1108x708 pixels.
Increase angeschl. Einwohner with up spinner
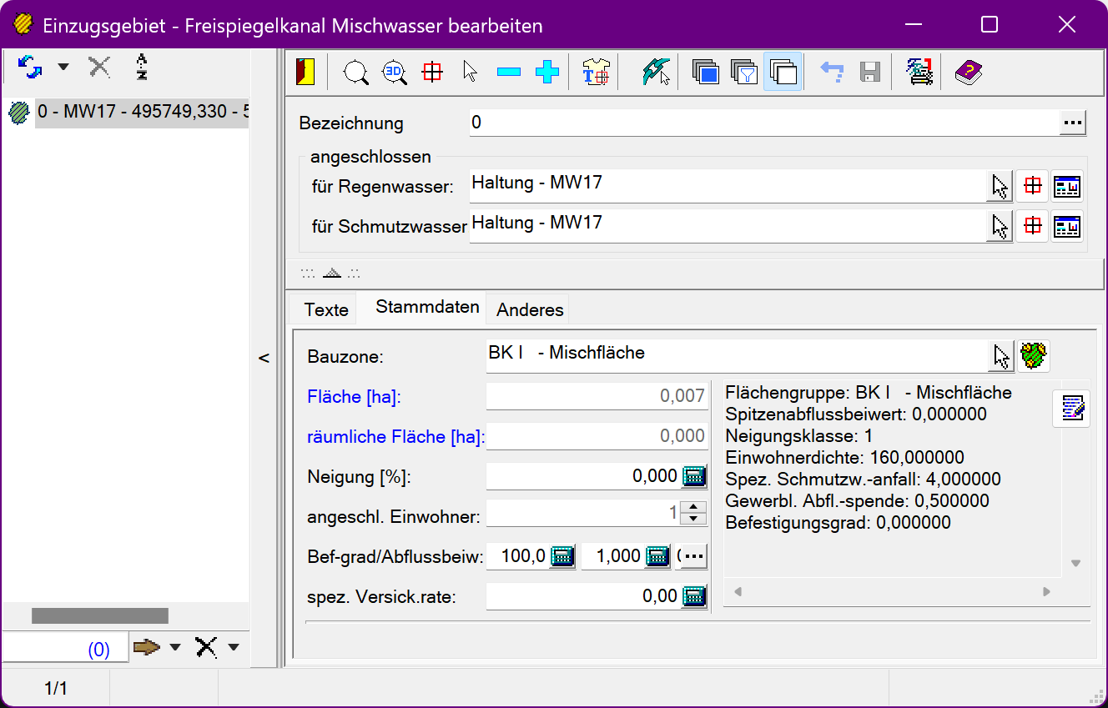[693, 507]
